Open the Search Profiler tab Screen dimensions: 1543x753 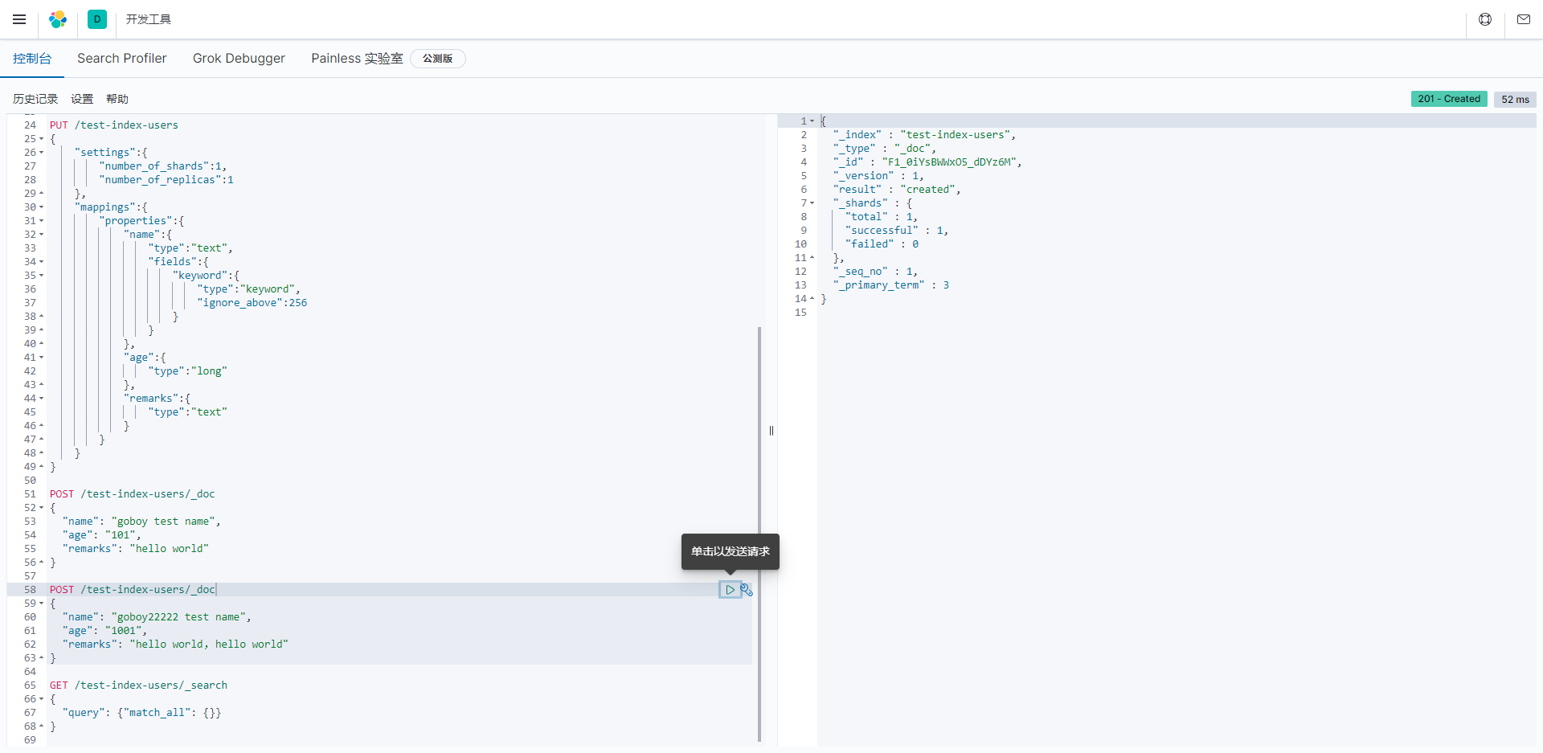[122, 59]
